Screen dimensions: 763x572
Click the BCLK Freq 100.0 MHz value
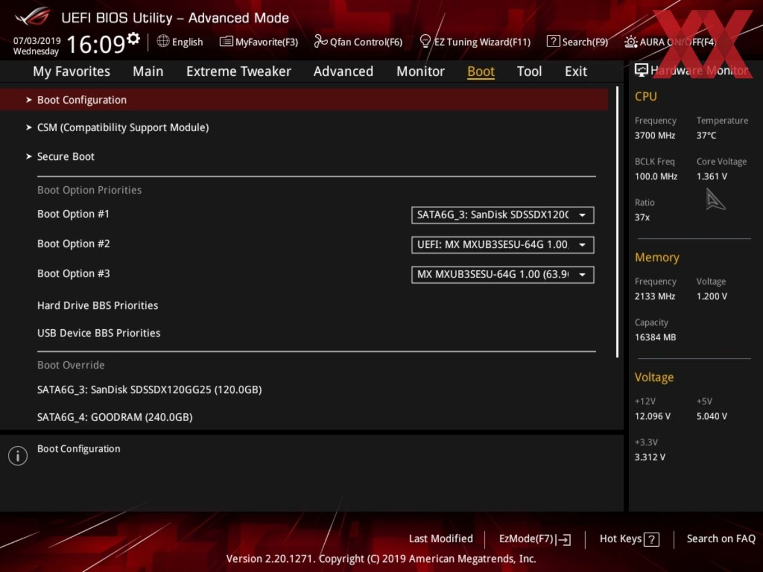click(x=656, y=177)
